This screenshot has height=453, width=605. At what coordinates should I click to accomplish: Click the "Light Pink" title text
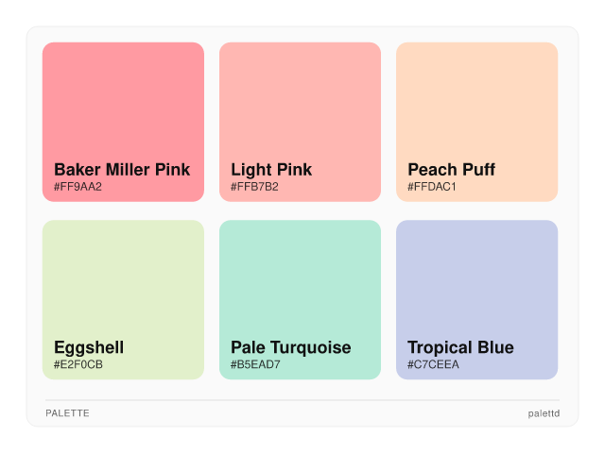pos(271,170)
